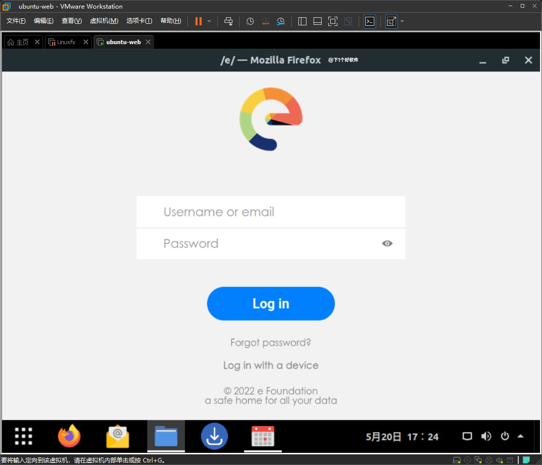Open the VM console output view
Image resolution: width=542 pixels, height=465 pixels.
pos(369,21)
